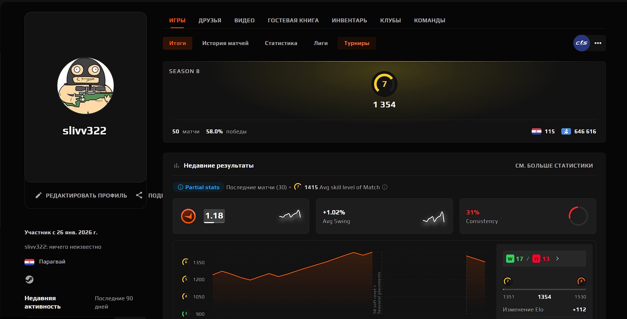
Task: Click the level 6 marker at 1350 on chart
Action: point(186,262)
